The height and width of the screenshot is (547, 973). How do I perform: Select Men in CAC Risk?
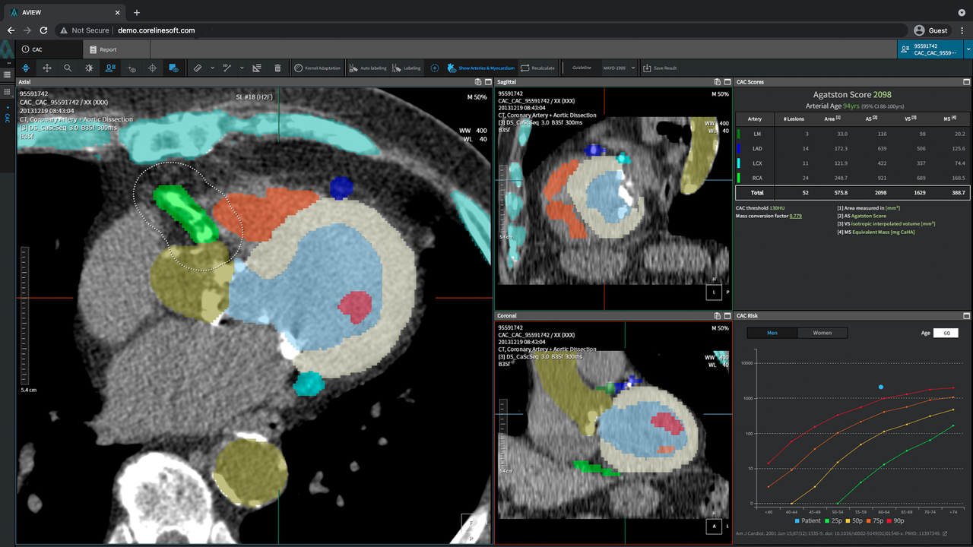pyautogui.click(x=772, y=333)
